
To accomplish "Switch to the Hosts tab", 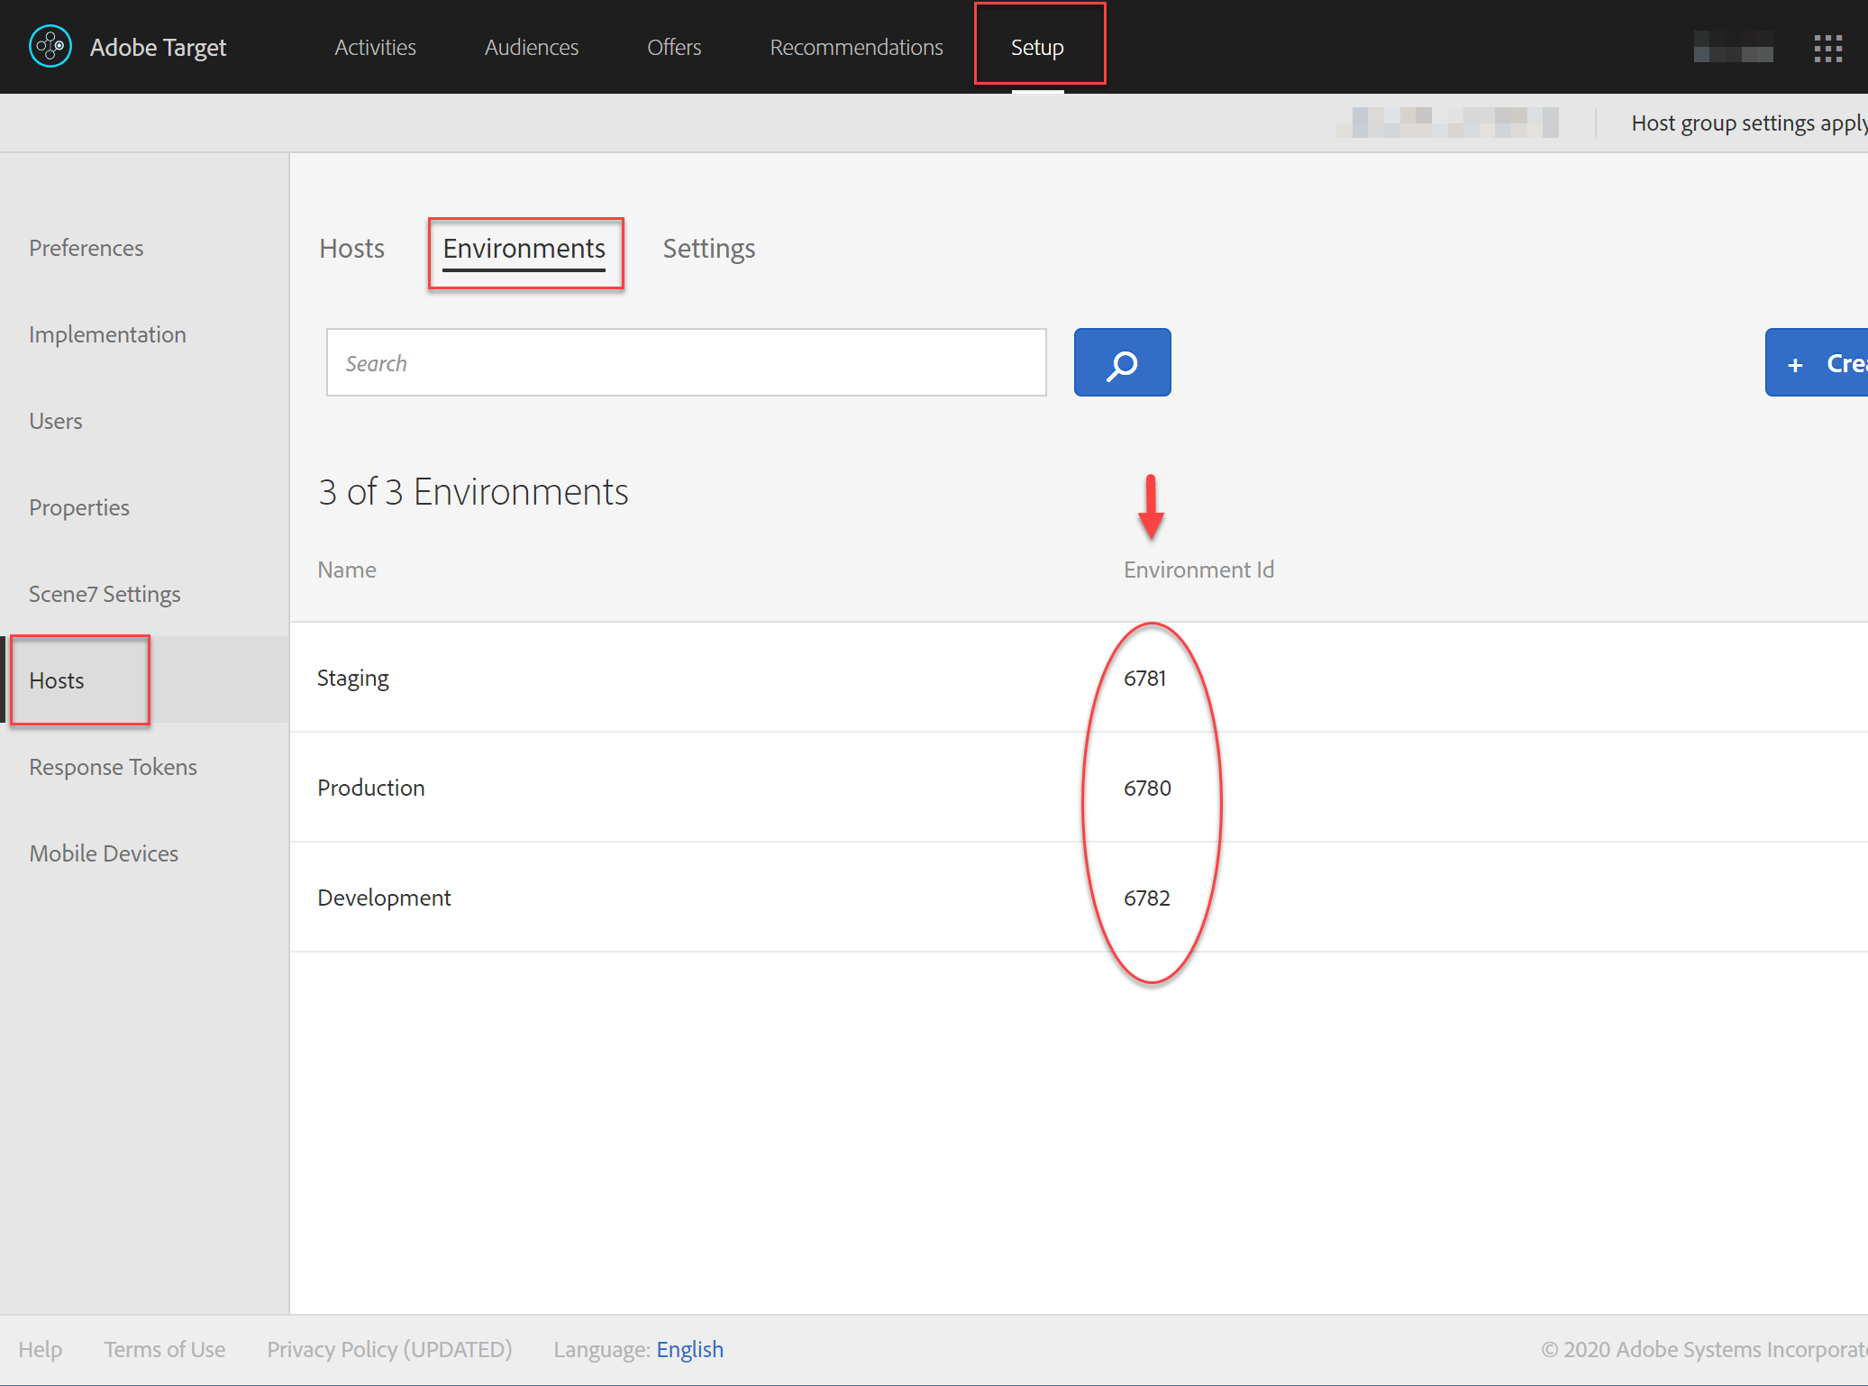I will point(351,249).
